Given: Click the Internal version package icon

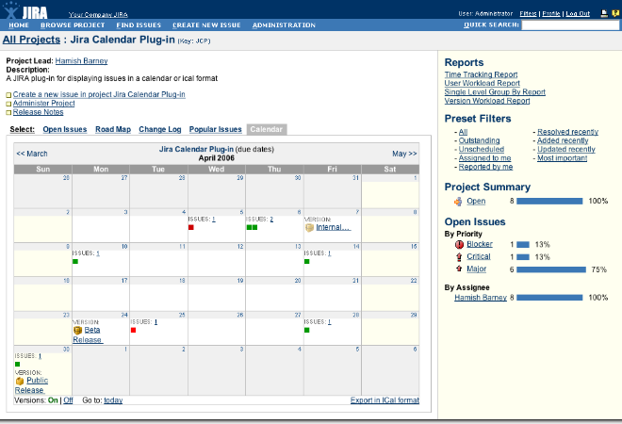Looking at the screenshot, I should pos(309,227).
